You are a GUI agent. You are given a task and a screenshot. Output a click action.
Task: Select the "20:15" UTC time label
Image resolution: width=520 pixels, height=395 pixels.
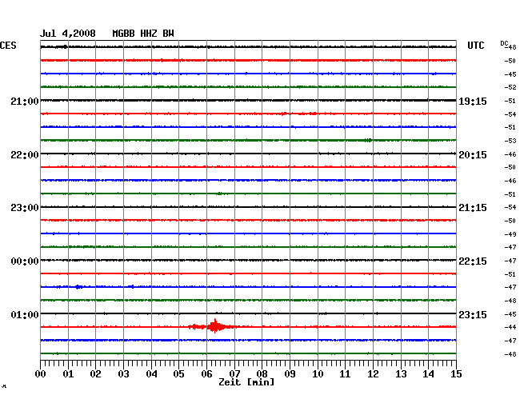click(x=473, y=155)
